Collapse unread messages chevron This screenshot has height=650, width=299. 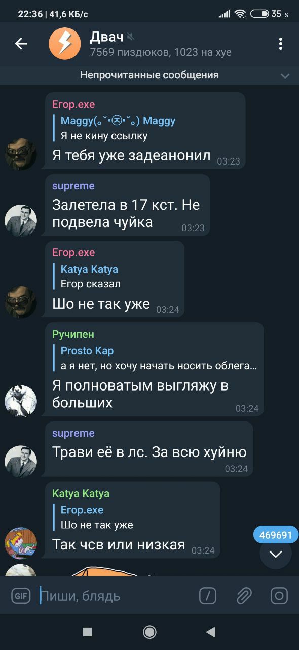coord(285,76)
